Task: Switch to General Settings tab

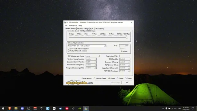Action: click(x=70, y=29)
